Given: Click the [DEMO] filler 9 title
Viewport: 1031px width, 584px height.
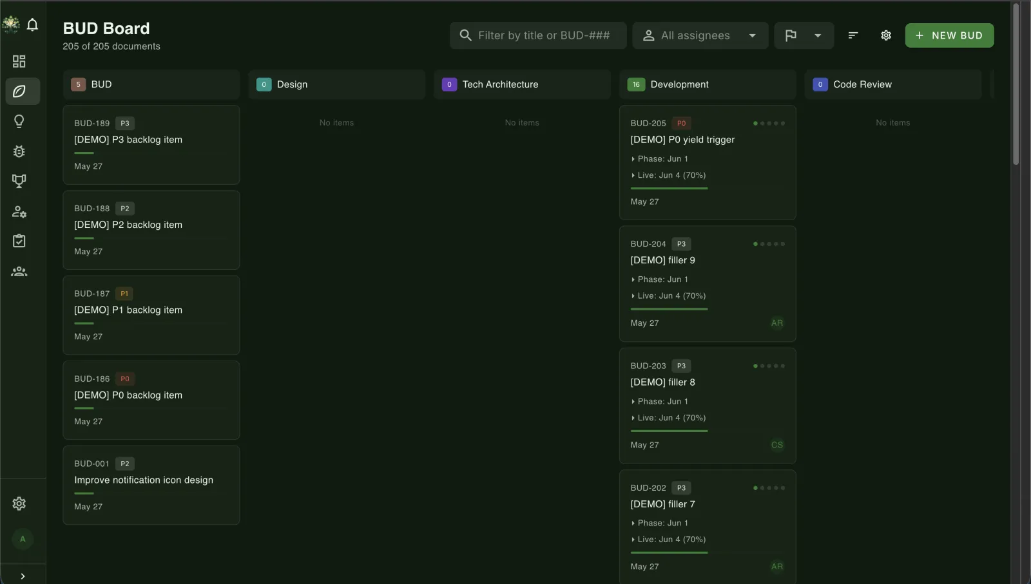Looking at the screenshot, I should pos(662,260).
